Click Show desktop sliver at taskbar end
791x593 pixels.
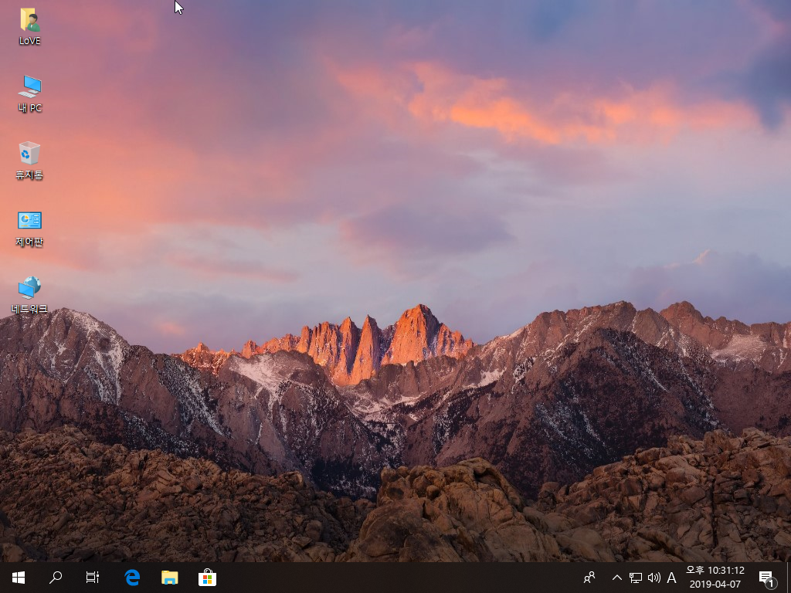point(789,578)
